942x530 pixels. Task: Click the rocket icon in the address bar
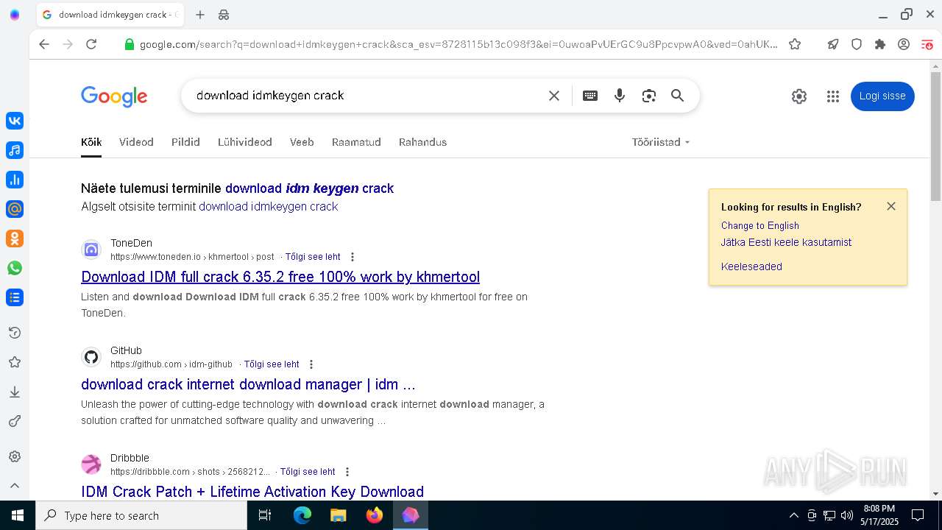pos(833,44)
